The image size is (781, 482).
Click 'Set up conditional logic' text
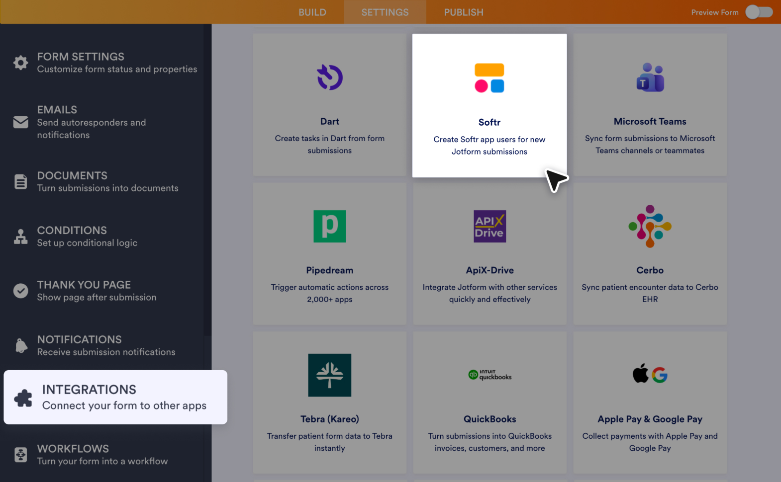[87, 243]
